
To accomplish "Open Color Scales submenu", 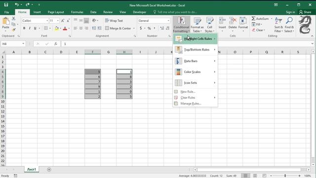I will 195,72.
